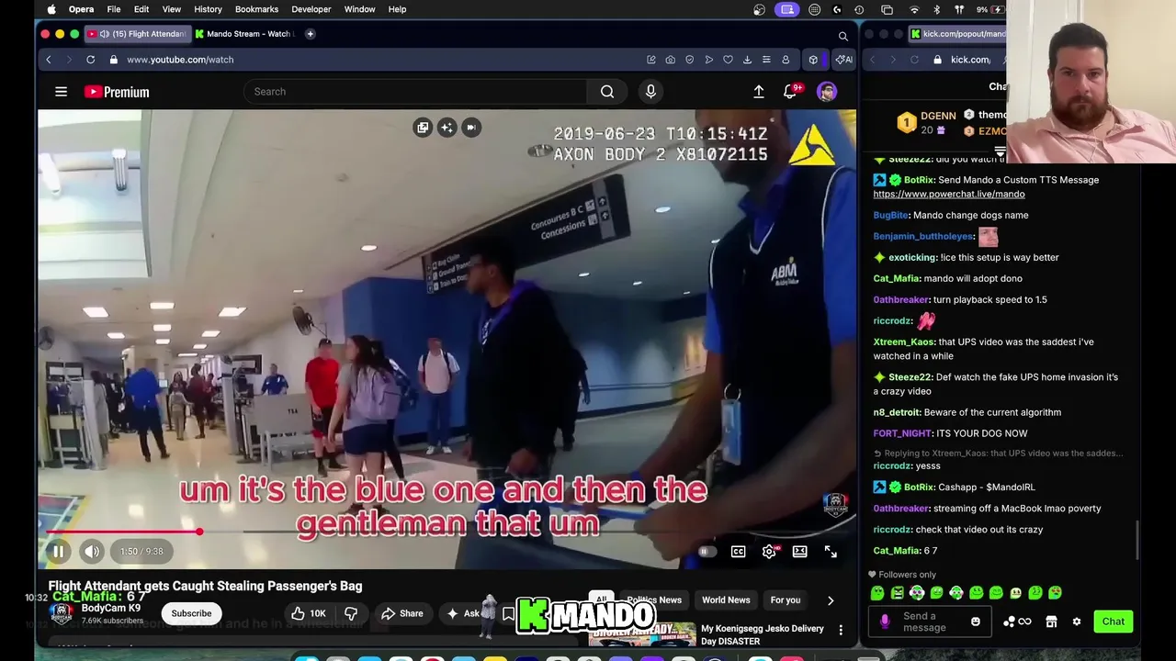Open the YouTube guide hamburger menu
1176x661 pixels.
point(61,92)
